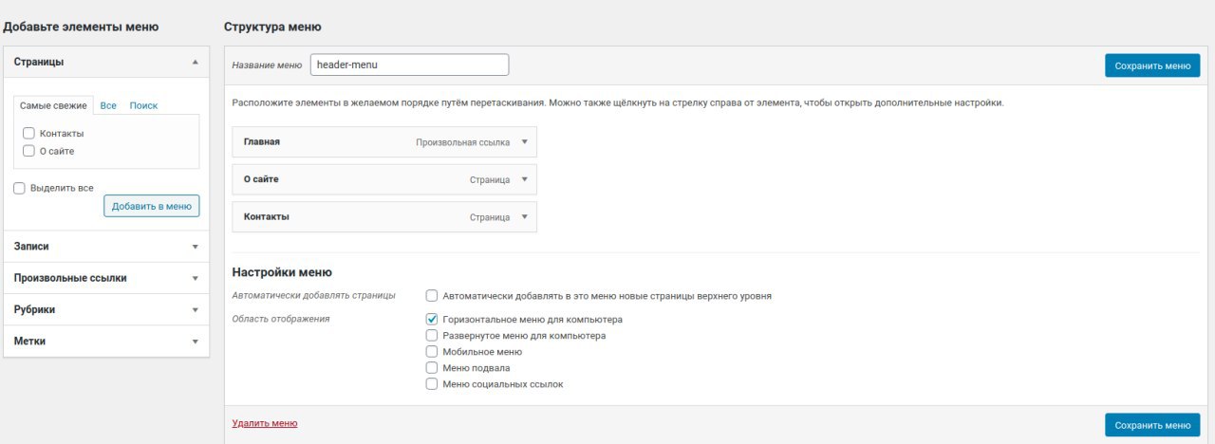Image resolution: width=1215 pixels, height=444 pixels.
Task: Check the О сайте page checkbox
Action: (x=29, y=151)
